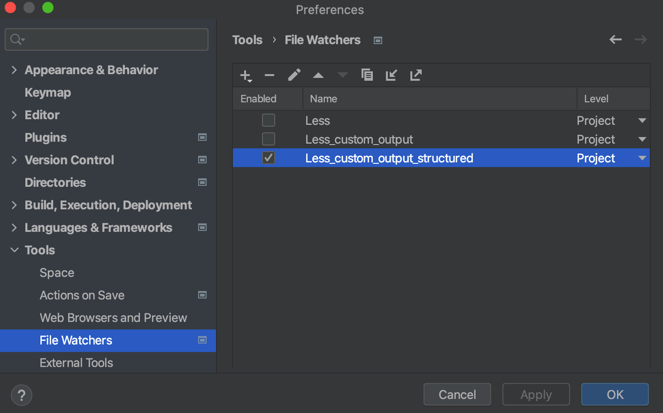Click inside the settings search field
663x413 pixels.
(106, 39)
